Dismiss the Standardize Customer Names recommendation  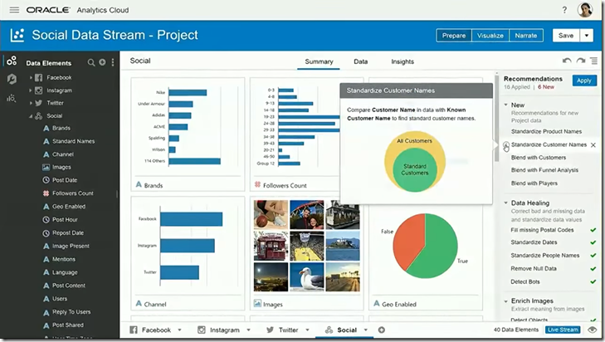pyautogui.click(x=593, y=144)
